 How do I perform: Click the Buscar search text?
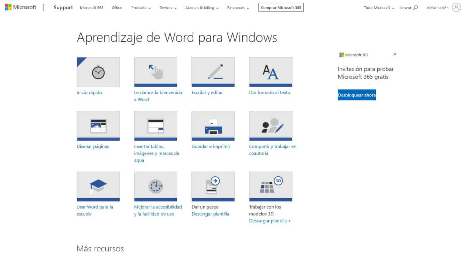405,8
